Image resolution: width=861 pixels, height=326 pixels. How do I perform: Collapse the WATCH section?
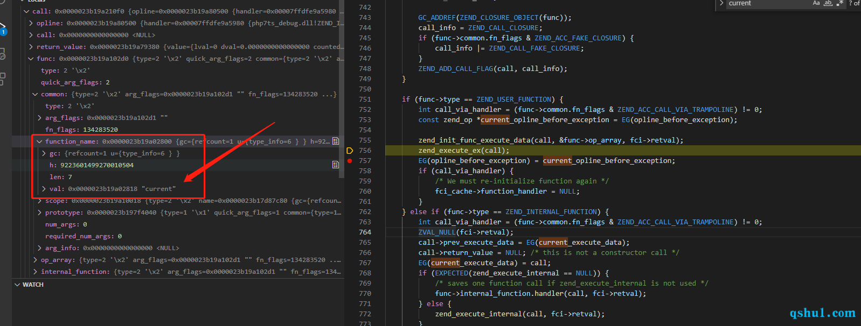[17, 285]
